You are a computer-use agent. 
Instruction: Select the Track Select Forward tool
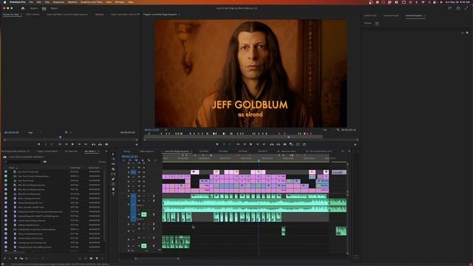click(113, 160)
